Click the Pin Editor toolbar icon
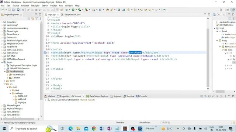This screenshot has width=236, height=132. pyautogui.click(x=164, y=10)
